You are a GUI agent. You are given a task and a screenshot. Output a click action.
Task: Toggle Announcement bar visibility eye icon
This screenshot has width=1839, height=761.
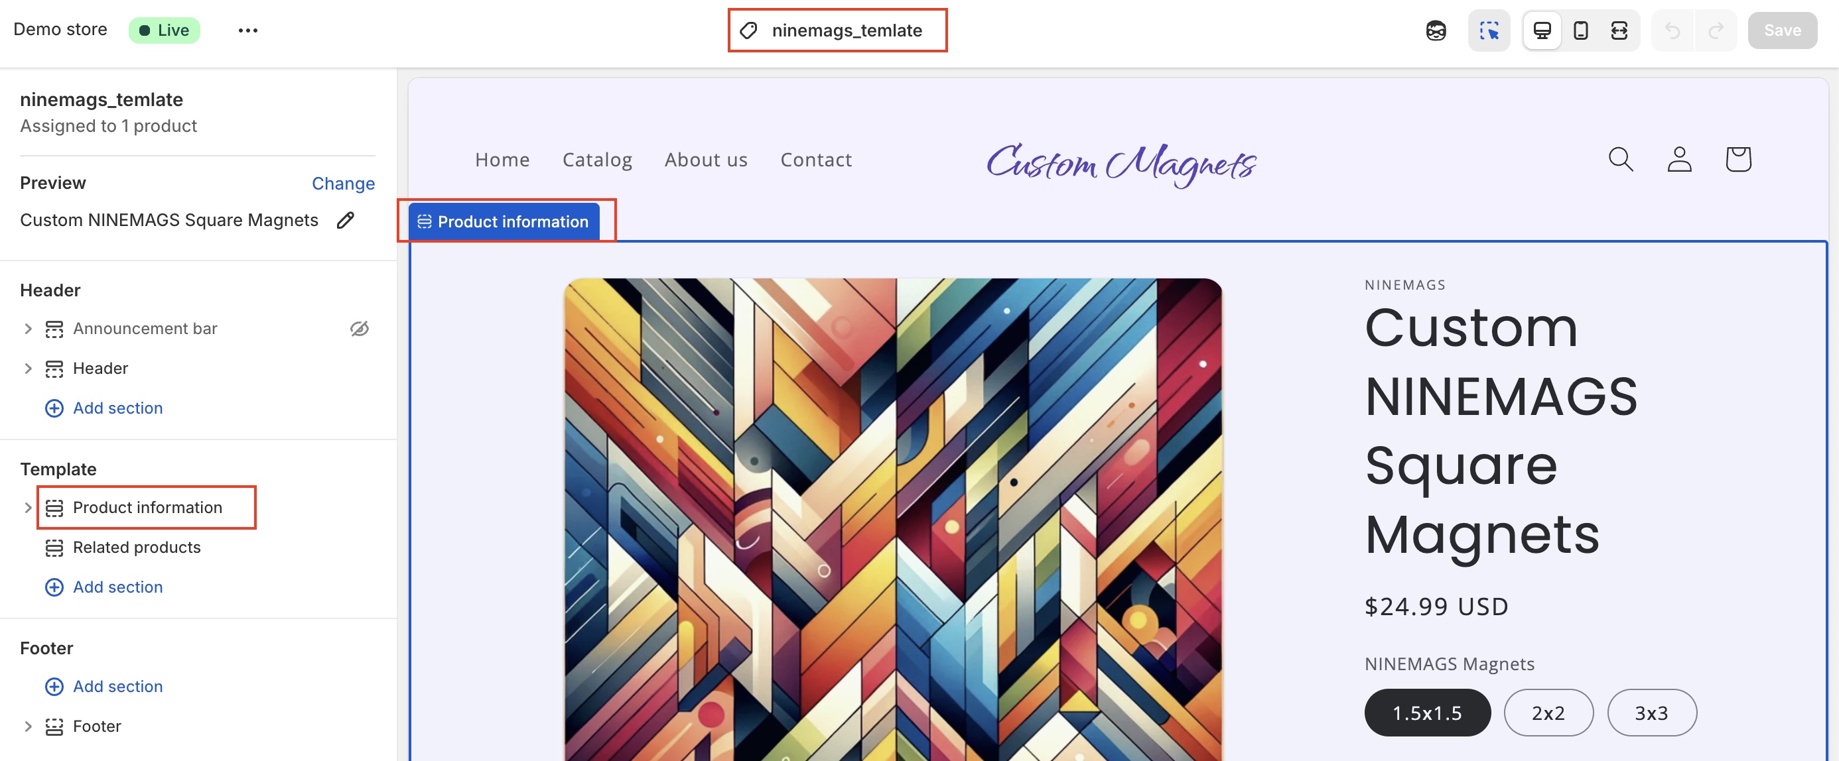(x=359, y=329)
